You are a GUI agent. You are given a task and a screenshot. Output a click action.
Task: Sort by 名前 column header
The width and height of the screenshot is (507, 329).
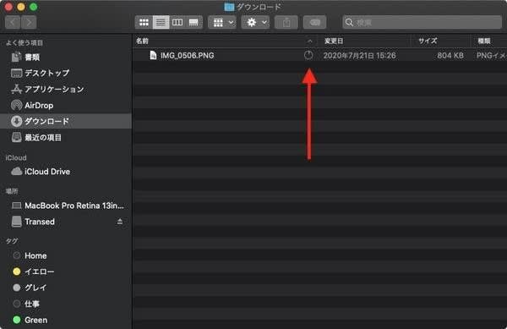click(142, 41)
